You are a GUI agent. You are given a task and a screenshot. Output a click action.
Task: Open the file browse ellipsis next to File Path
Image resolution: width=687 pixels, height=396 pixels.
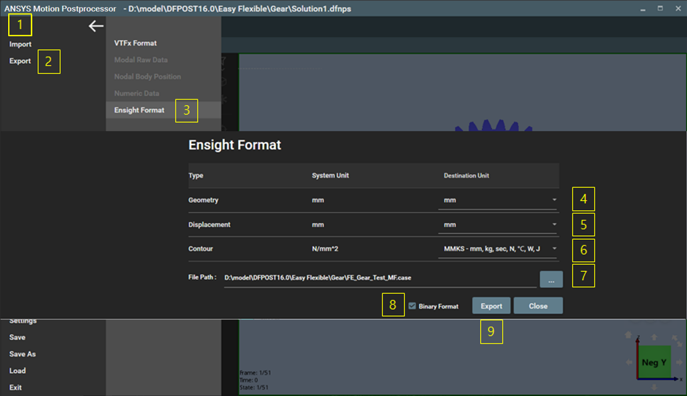(x=550, y=279)
